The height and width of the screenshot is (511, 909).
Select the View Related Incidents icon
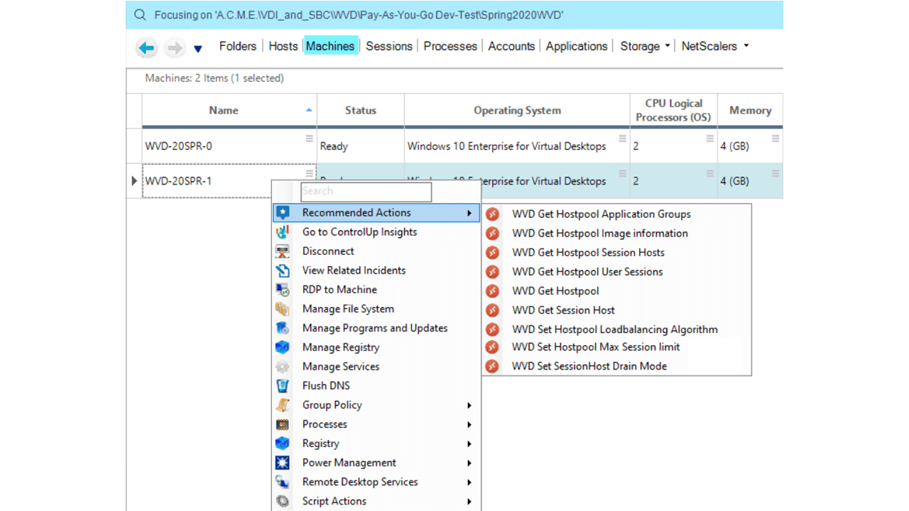[x=283, y=270]
